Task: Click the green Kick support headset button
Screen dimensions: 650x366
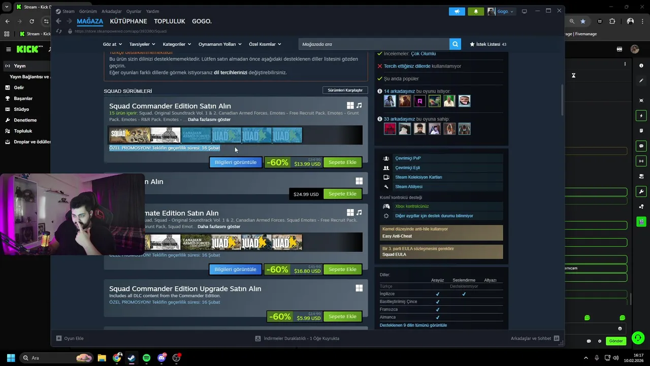Action: coord(638,338)
